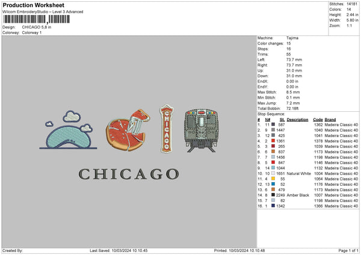The width and height of the screenshot is (361, 255).
Task: Click the large CHICAGO lettering in the design
Action: pos(129,174)
